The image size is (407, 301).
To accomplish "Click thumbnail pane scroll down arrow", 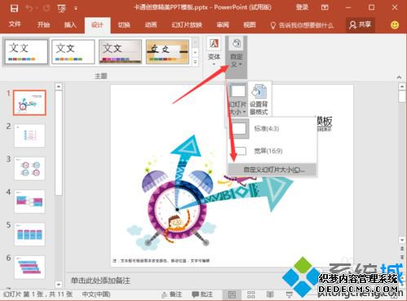I will click(x=59, y=285).
